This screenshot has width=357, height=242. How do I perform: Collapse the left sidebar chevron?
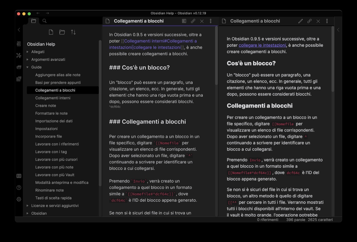(19, 30)
